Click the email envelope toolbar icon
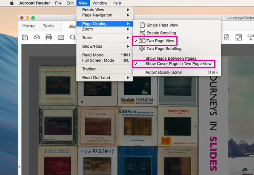This screenshot has height=175, width=254. 61,37
